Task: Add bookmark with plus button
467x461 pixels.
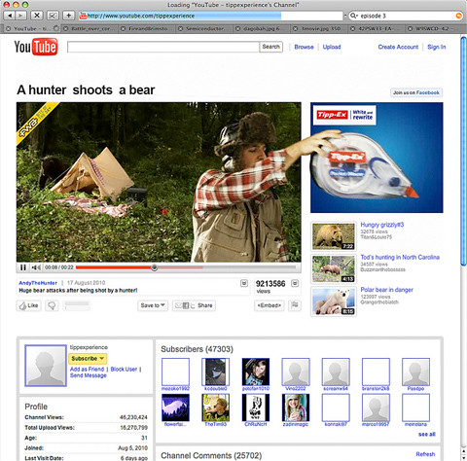Action: tap(68, 16)
